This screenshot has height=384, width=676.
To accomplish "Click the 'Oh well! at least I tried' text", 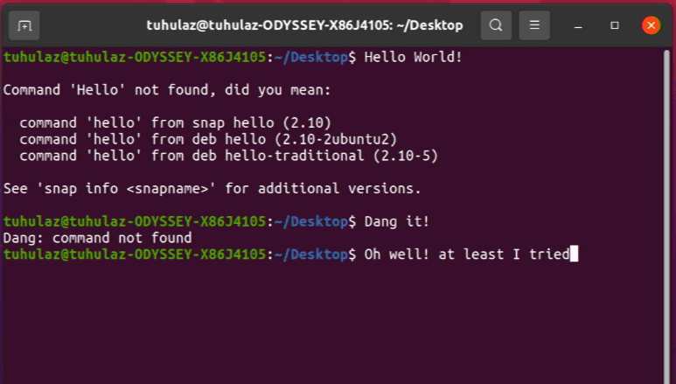I will coord(466,255).
